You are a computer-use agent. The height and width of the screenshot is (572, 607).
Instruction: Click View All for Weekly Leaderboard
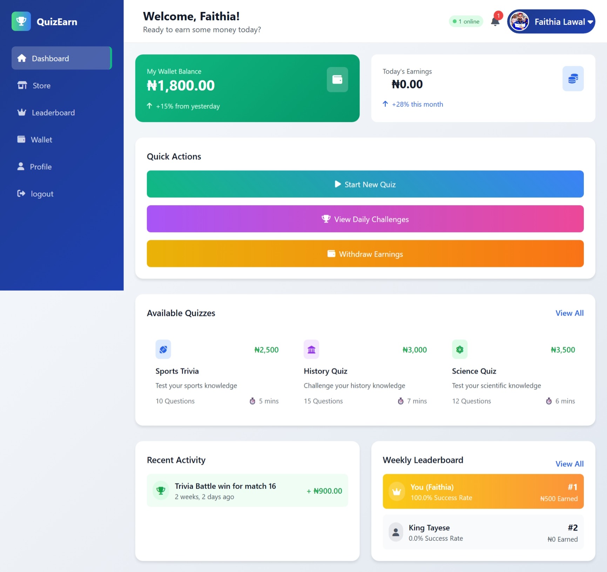pyautogui.click(x=569, y=464)
